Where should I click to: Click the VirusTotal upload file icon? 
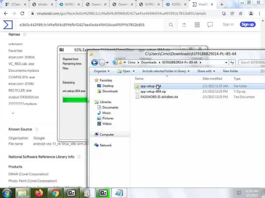184,25
